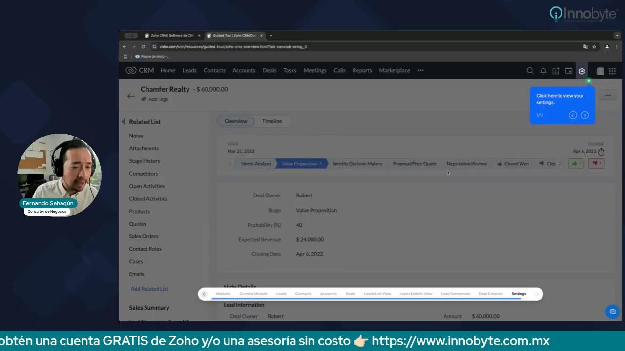Screen dimensions: 625x351
Task: Open Stage History in the related list
Action: pyautogui.click(x=145, y=161)
